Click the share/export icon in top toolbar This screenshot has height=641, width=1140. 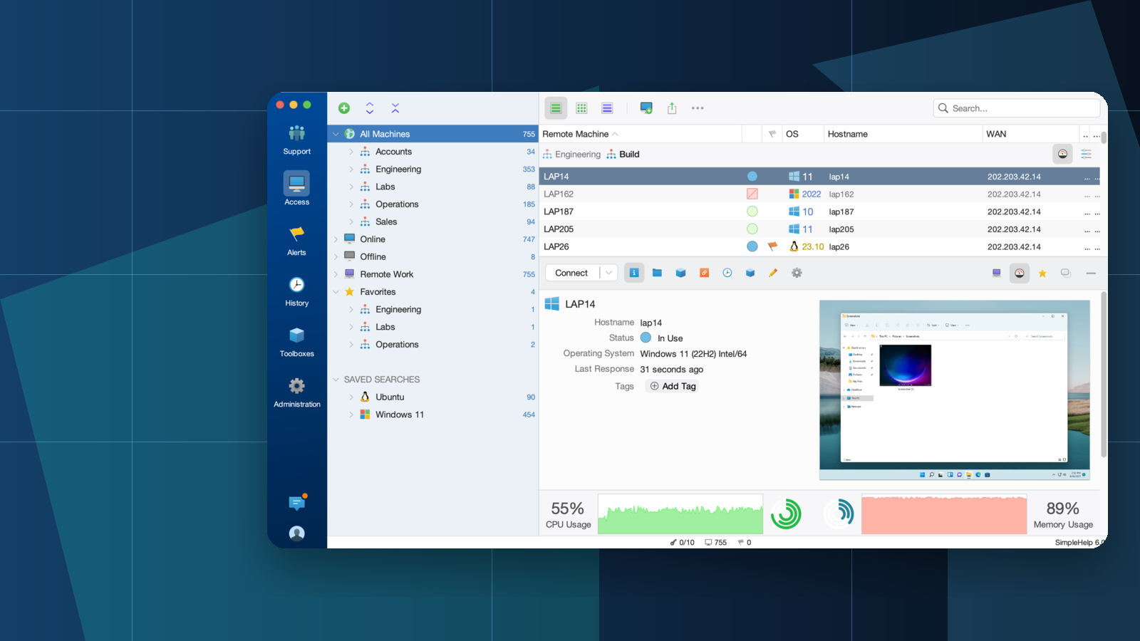tap(672, 108)
